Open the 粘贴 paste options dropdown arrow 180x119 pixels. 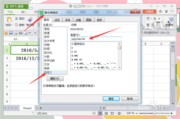[12, 25]
